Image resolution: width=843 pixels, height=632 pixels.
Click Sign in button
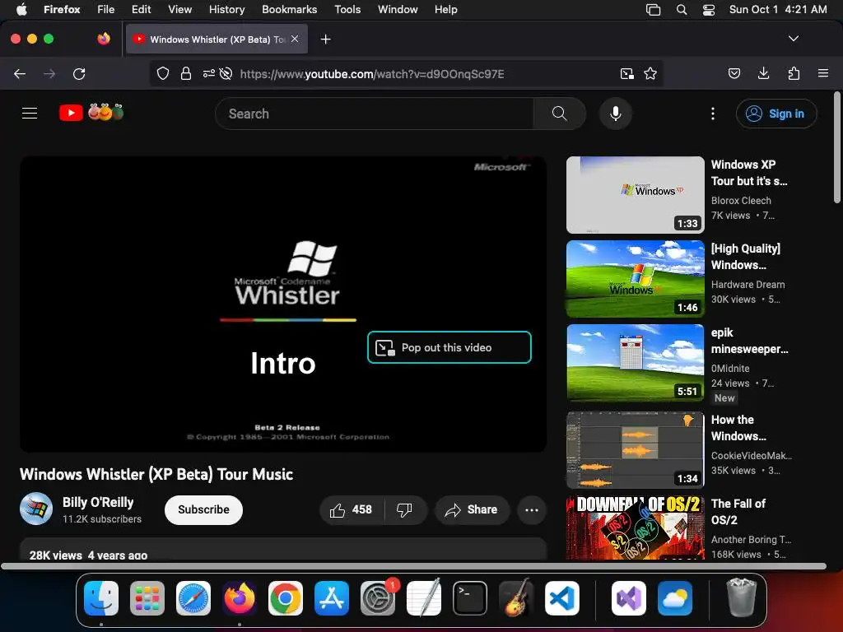(776, 114)
